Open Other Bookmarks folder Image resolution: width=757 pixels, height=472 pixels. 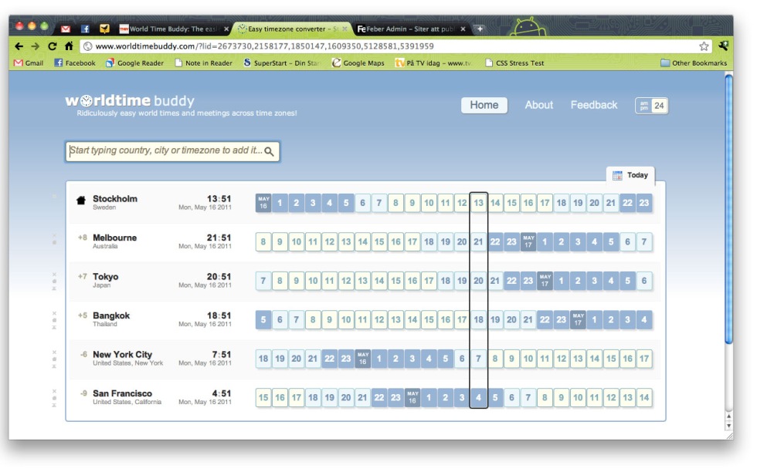(694, 63)
